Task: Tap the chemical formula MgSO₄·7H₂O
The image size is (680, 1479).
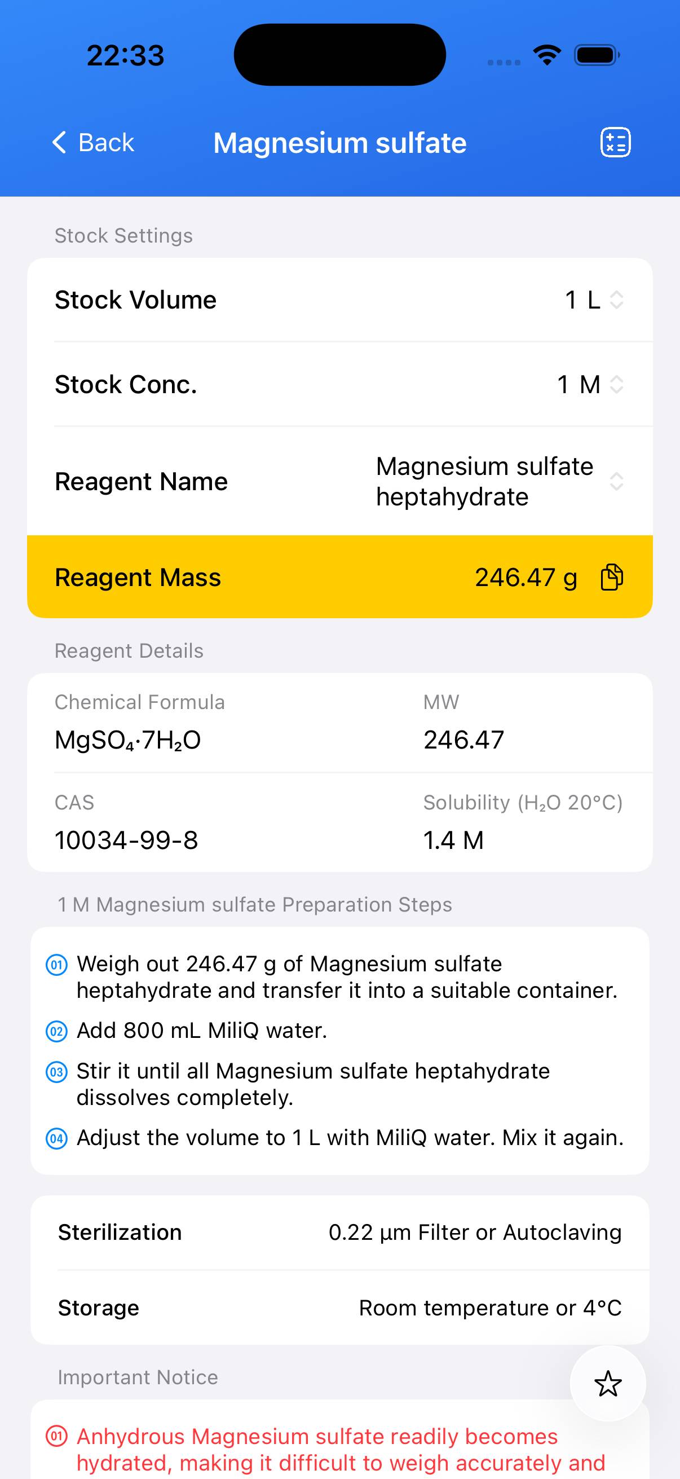Action: [x=128, y=739]
